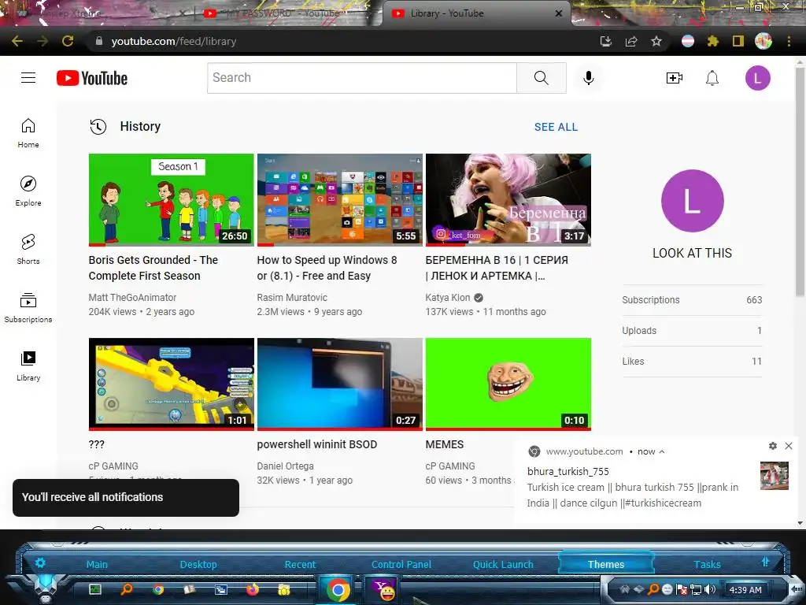This screenshot has height=605, width=806.
Task: Expand the notification with the now chevron
Action: pyautogui.click(x=662, y=451)
